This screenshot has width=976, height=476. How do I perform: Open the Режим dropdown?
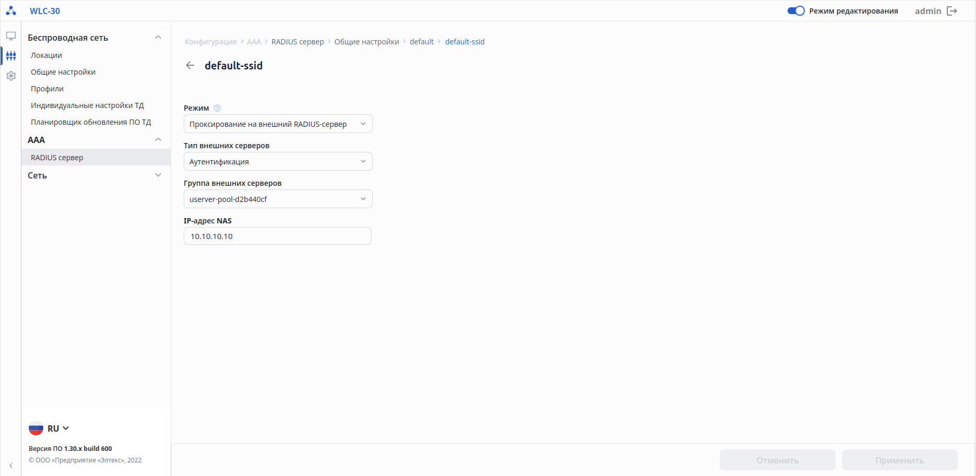(x=278, y=124)
